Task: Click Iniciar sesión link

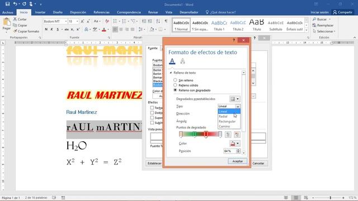Action: pyautogui.click(x=319, y=12)
